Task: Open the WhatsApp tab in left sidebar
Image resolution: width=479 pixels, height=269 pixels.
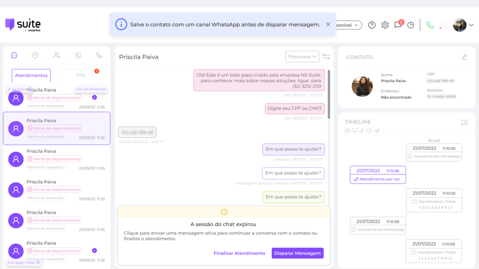Action: (x=78, y=55)
